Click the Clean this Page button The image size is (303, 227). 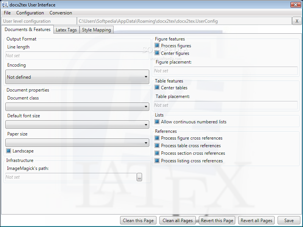(138, 220)
